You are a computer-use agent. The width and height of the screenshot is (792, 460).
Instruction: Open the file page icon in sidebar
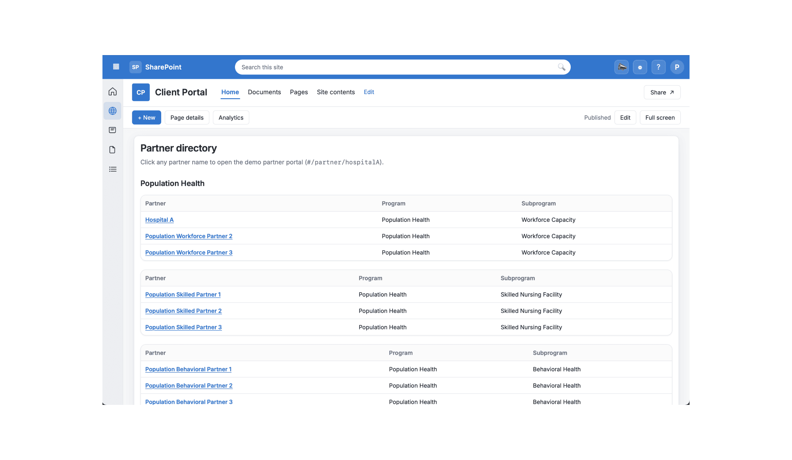pos(112,149)
